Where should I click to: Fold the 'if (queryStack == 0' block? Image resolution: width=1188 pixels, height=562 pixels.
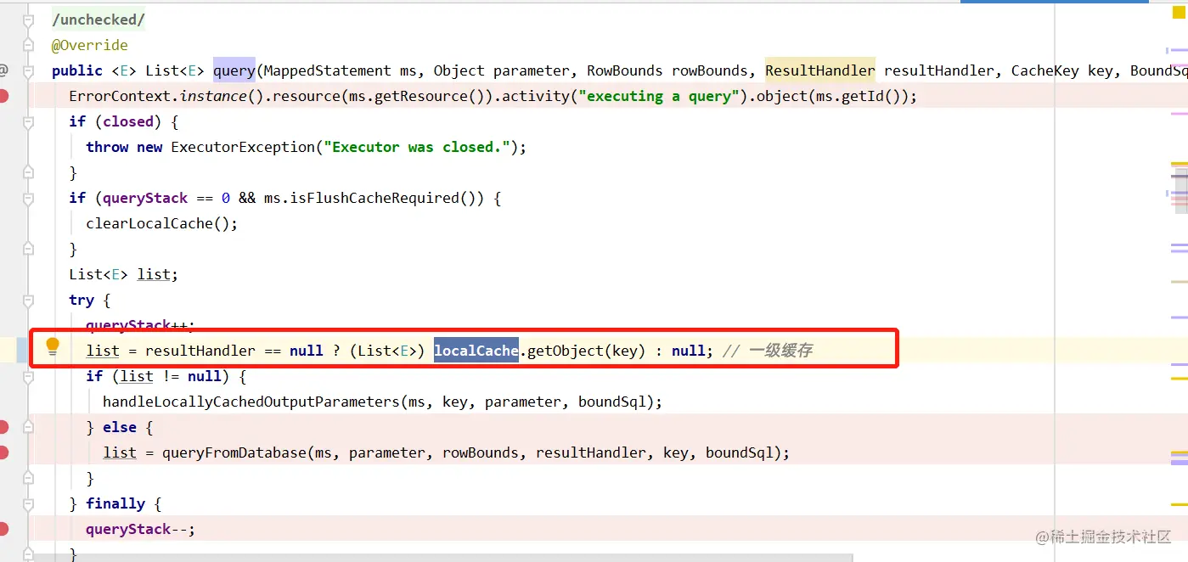(x=28, y=198)
